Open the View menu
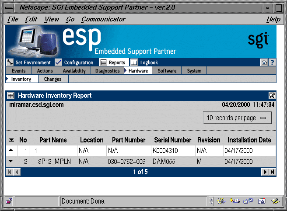Viewport: 287px width, 211px height. pyautogui.click(x=52, y=19)
